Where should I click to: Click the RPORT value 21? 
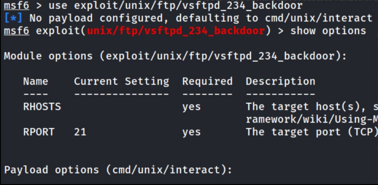[x=80, y=132]
